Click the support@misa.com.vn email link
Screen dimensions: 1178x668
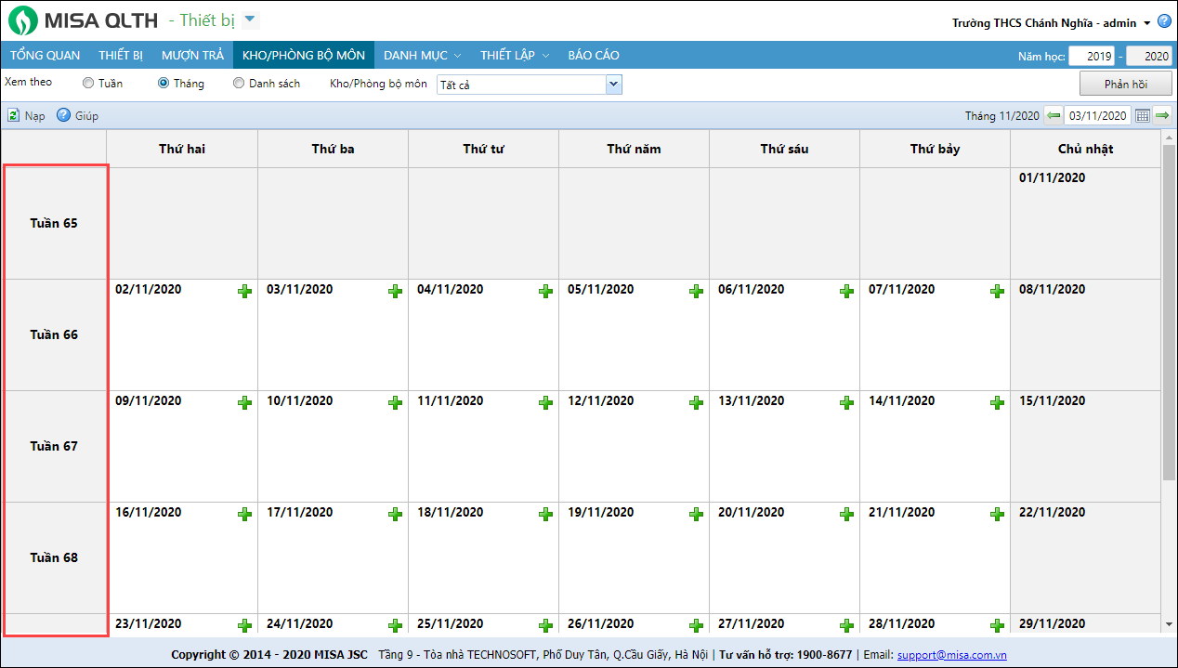952,655
